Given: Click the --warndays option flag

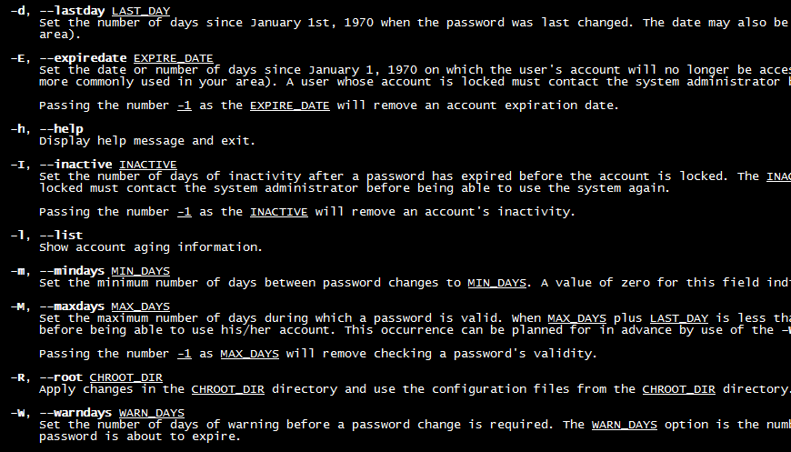Looking at the screenshot, I should point(75,413).
